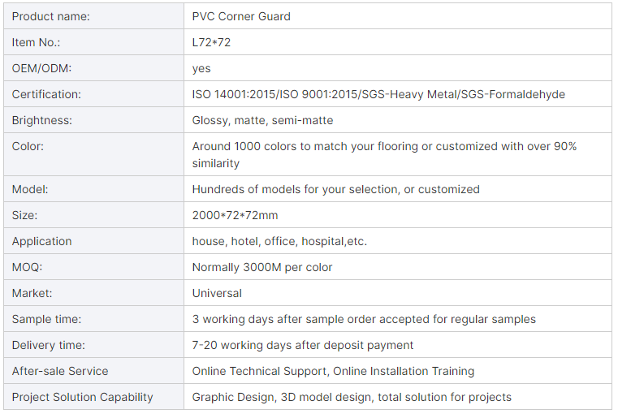Select the "Product name:" label cell

coord(51,16)
